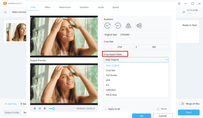Click the 1704x960 original size value
The width and height of the screenshot is (203, 118).
click(x=125, y=35)
